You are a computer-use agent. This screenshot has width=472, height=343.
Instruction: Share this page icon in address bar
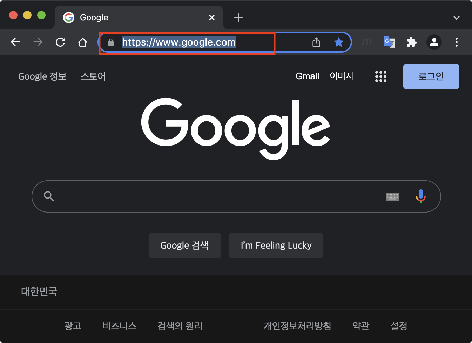[x=316, y=42]
